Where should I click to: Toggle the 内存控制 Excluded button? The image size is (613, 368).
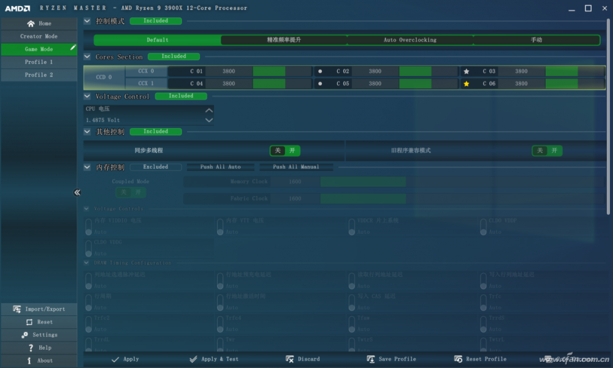click(156, 167)
